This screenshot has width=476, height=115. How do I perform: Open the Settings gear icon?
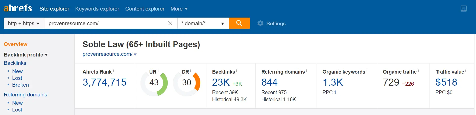(260, 24)
